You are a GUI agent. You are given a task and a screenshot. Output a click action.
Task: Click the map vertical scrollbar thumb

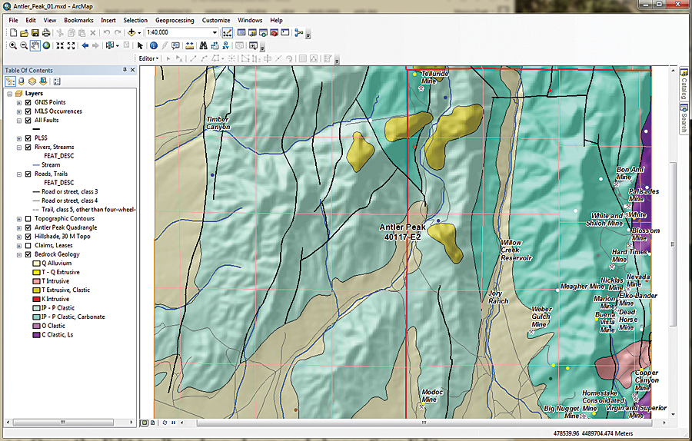(x=673, y=245)
